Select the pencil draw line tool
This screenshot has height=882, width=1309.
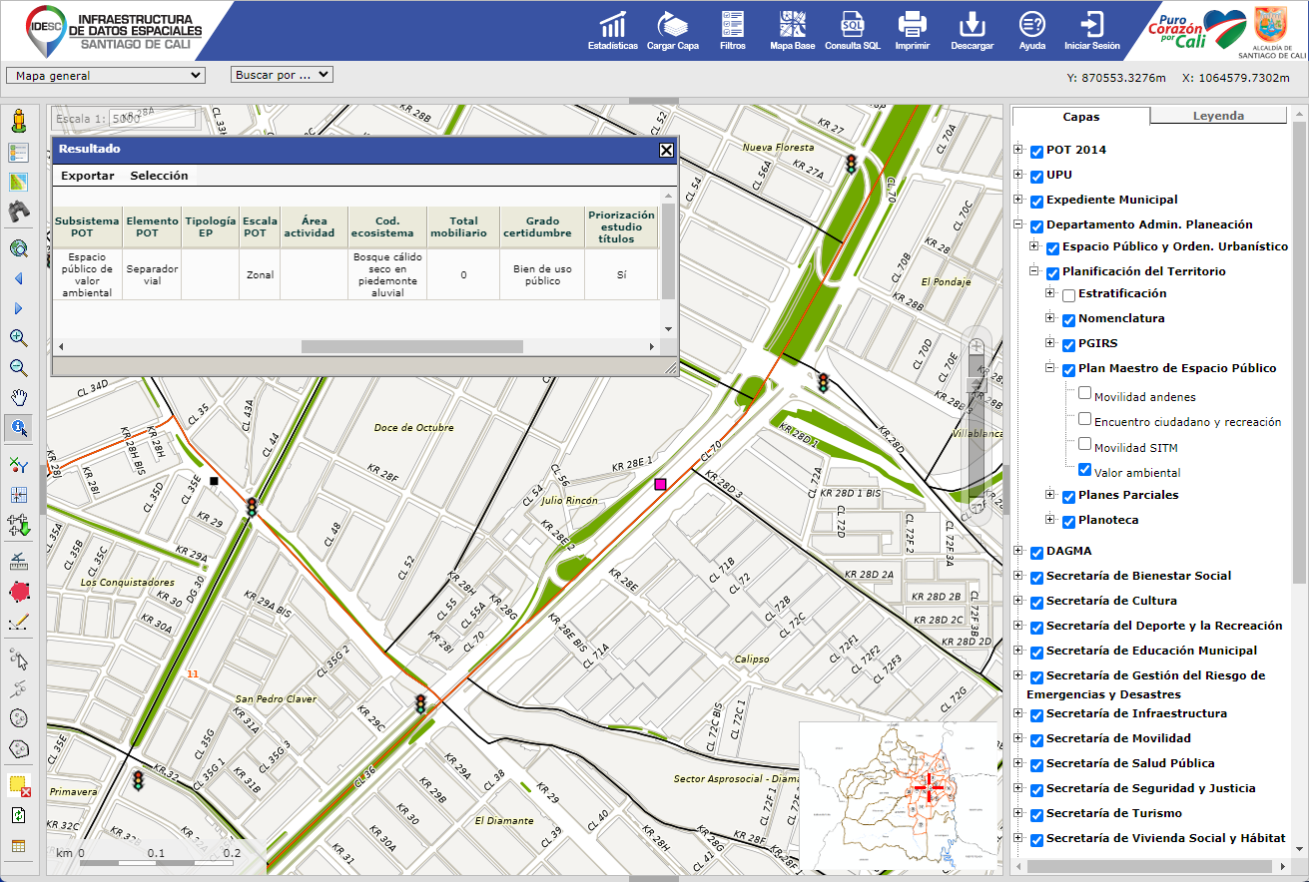18,622
